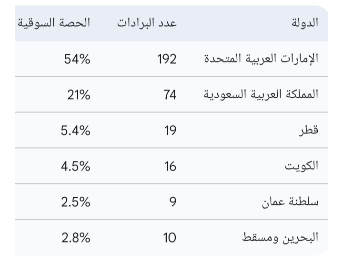Image resolution: width=343 pixels, height=263 pixels.
Task: Select the البحرين ومسقط country cell
Action: [284, 237]
